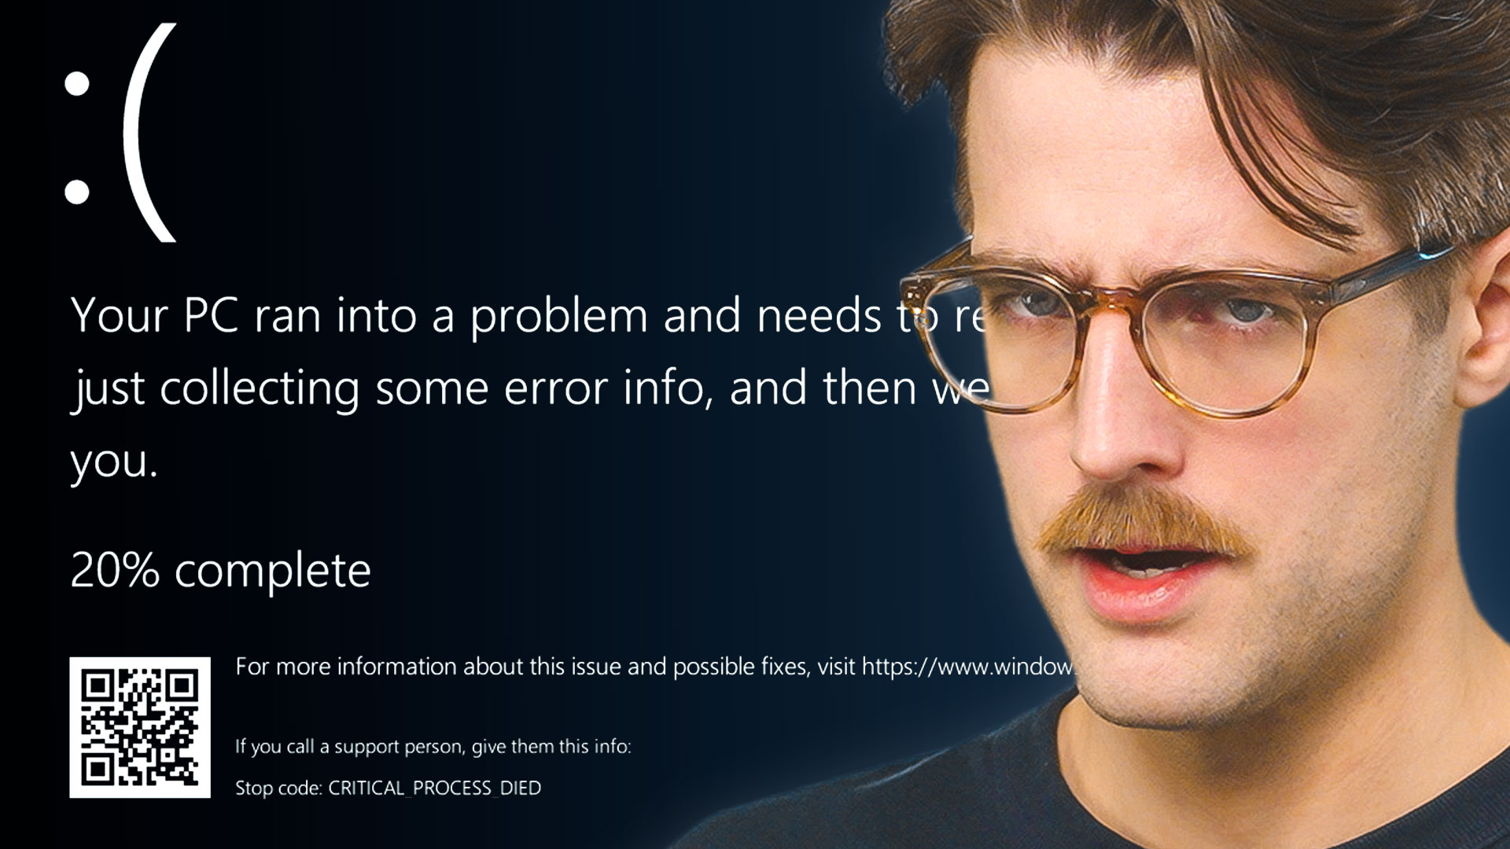The height and width of the screenshot is (849, 1510).
Task: Open the https://www.window URL link
Action: click(967, 667)
